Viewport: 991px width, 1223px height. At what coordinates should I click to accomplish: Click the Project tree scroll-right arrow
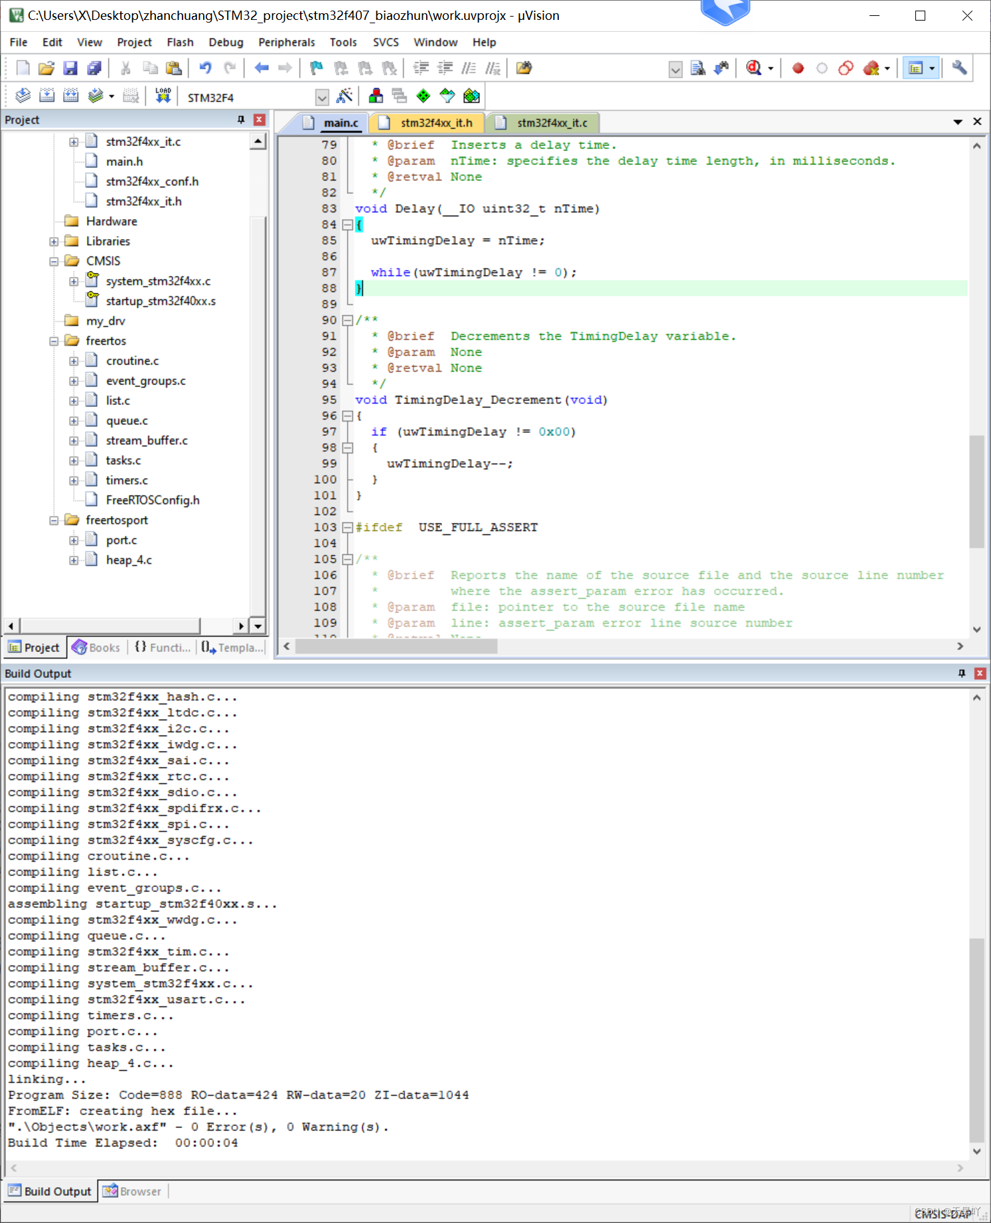pyautogui.click(x=241, y=625)
